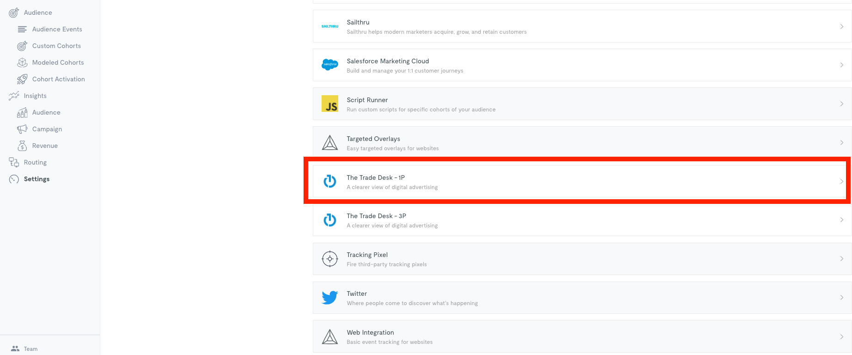The width and height of the screenshot is (852, 355).
Task: Click the Audience Events list icon
Action: (22, 29)
